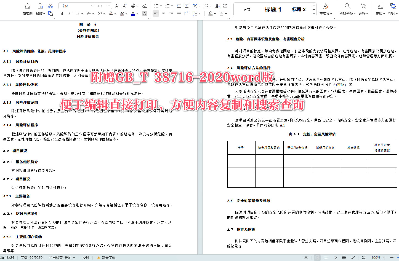
Task: Apply superscript with the X² icon
Action: click(x=100, y=13)
